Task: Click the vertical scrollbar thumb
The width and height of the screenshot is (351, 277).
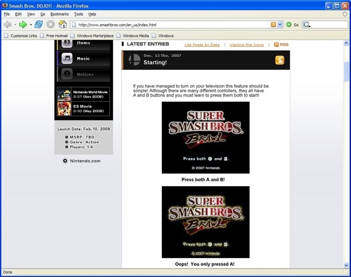Action: 346,71
